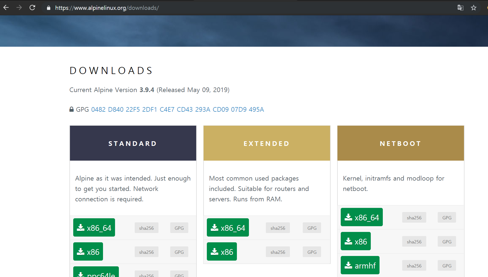Image resolution: width=488 pixels, height=277 pixels.
Task: Click the NETBOOT card header
Action: tap(401, 143)
